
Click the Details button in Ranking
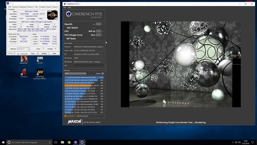click(102, 73)
